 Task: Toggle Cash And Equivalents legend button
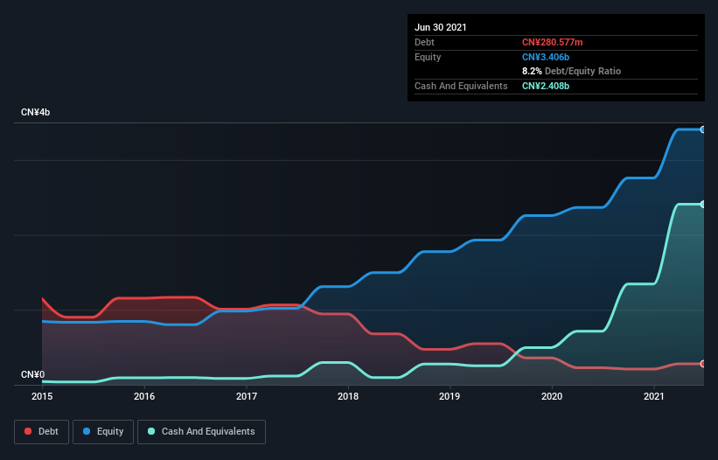click(x=201, y=432)
